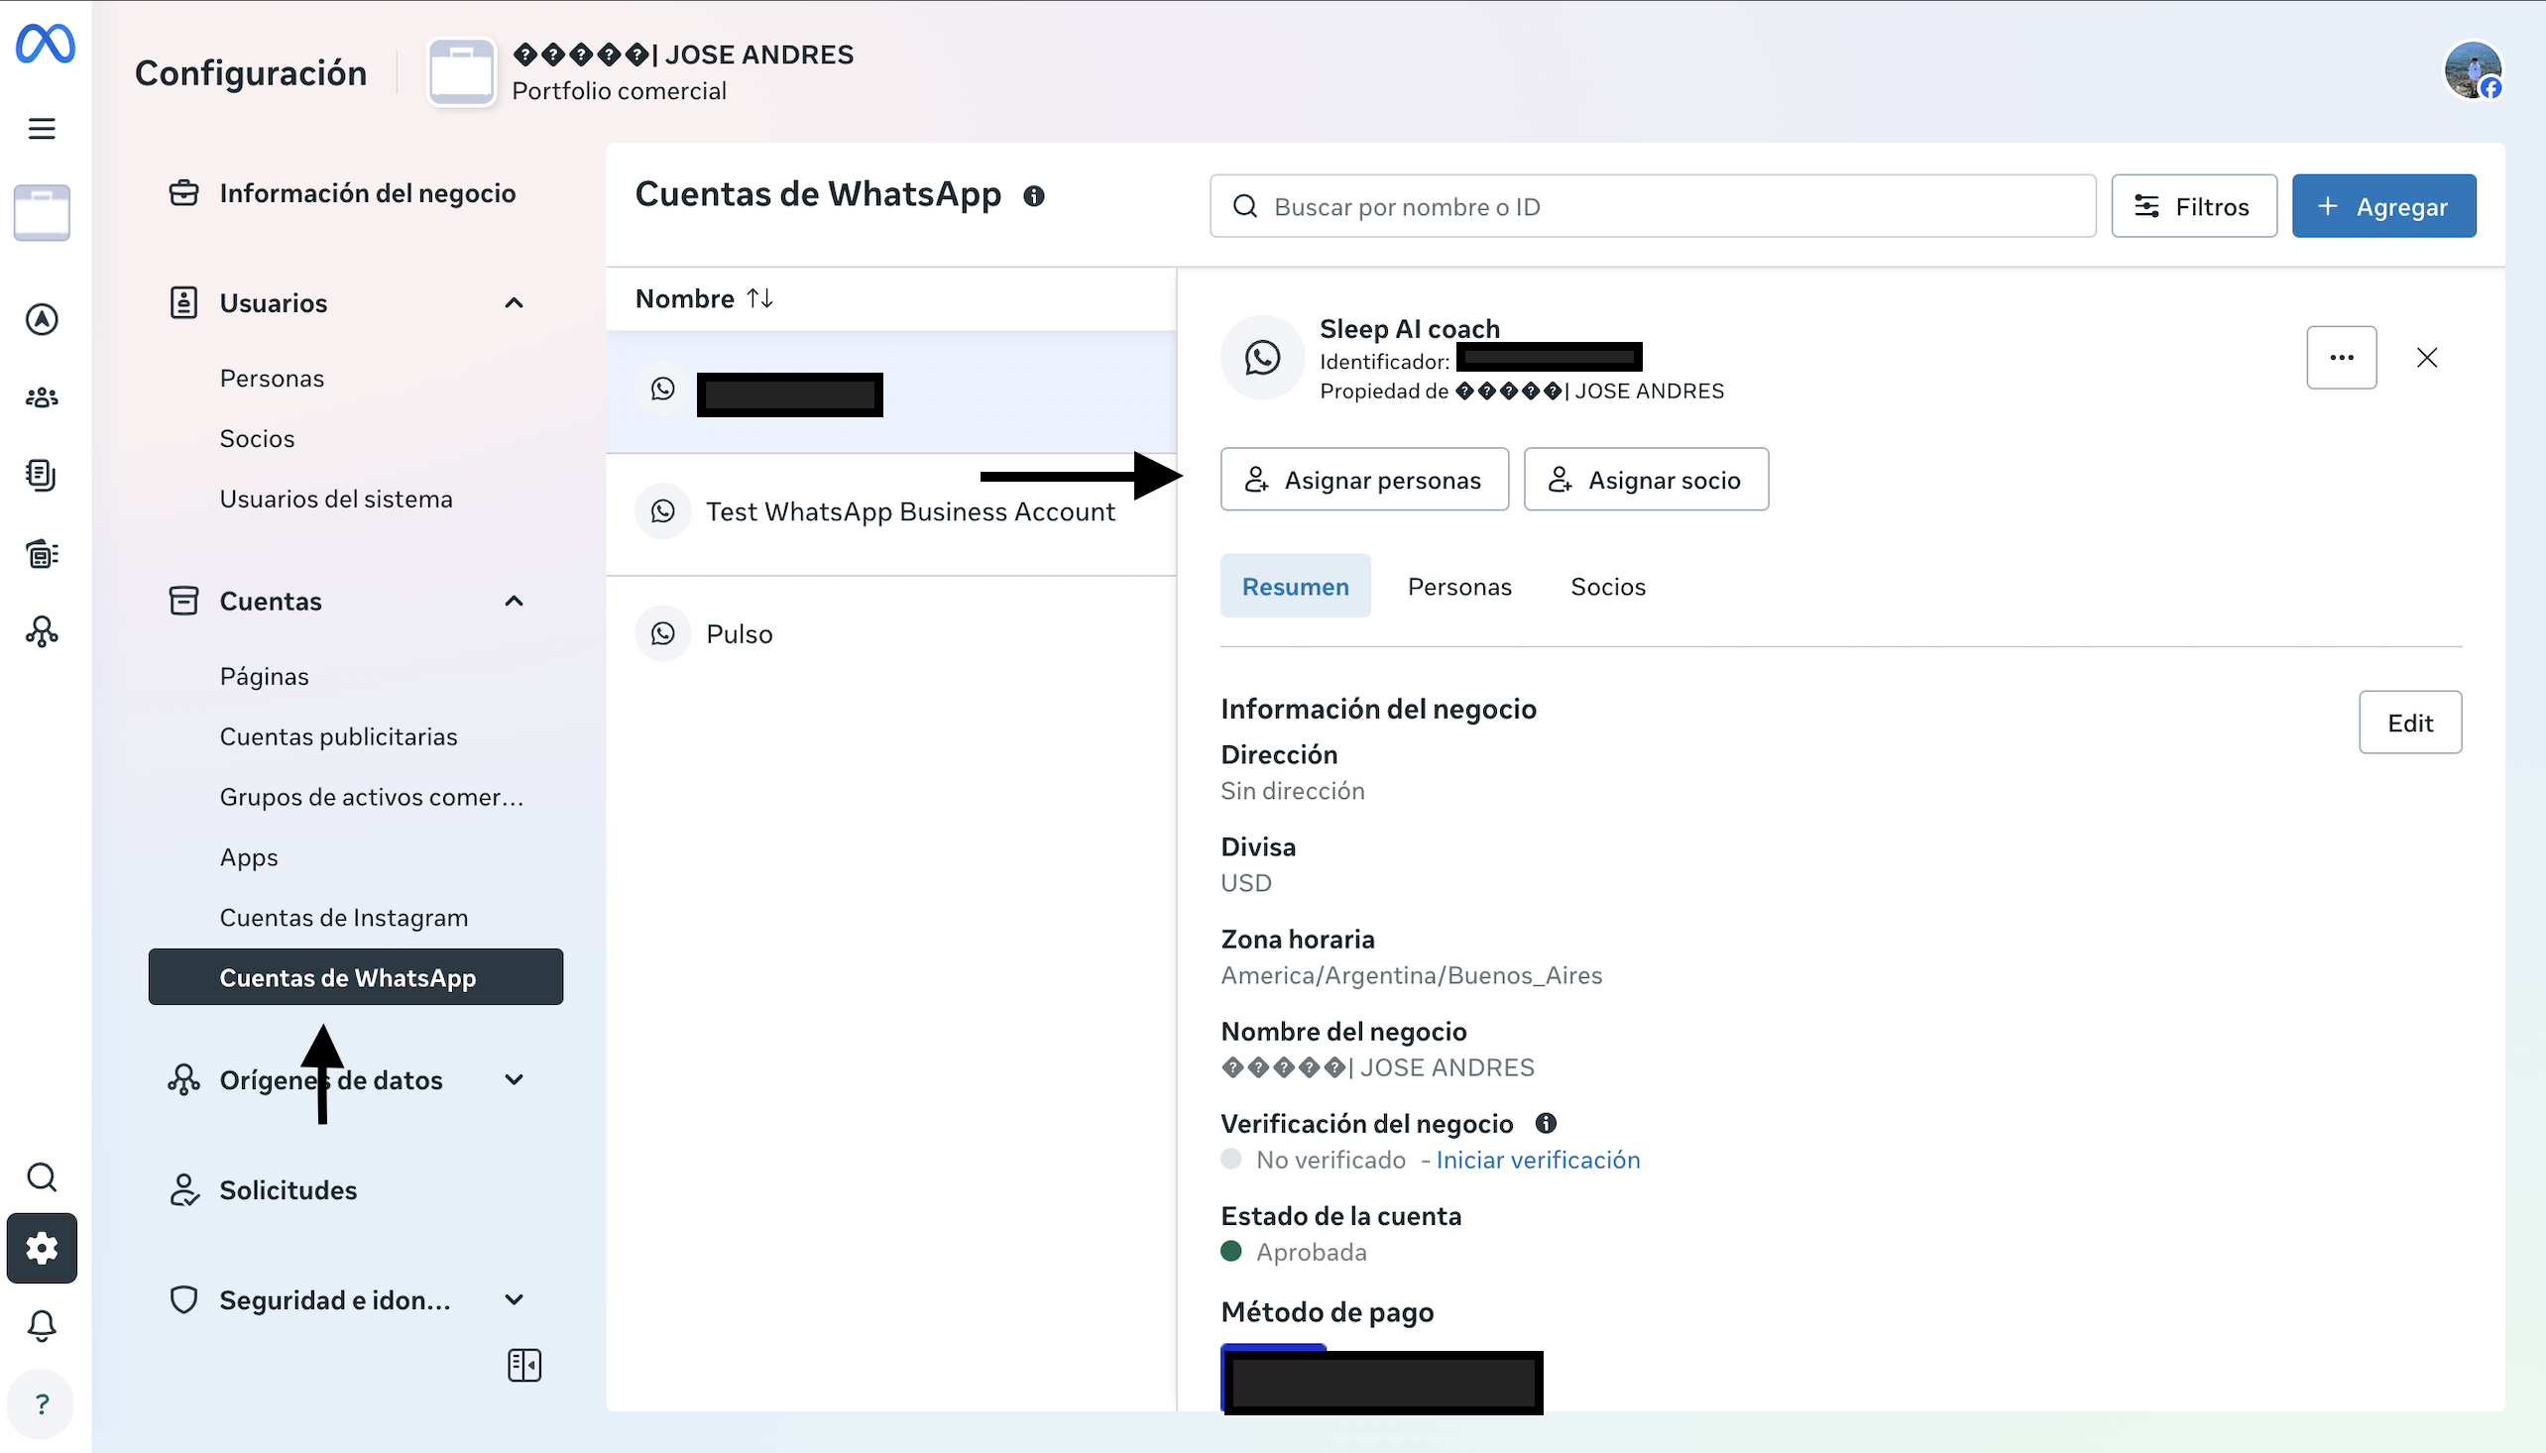Viewport: 2546px width, 1453px height.
Task: Open the help question mark icon
Action: coord(42,1404)
